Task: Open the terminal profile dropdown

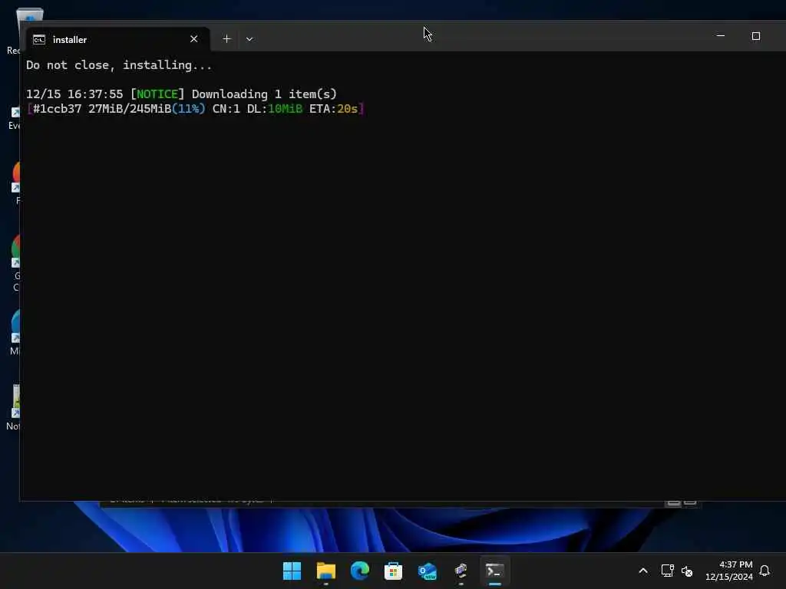Action: click(x=249, y=39)
